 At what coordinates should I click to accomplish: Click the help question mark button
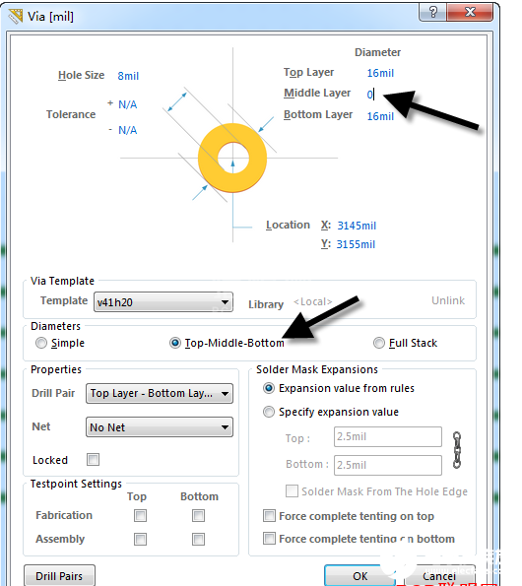point(432,13)
